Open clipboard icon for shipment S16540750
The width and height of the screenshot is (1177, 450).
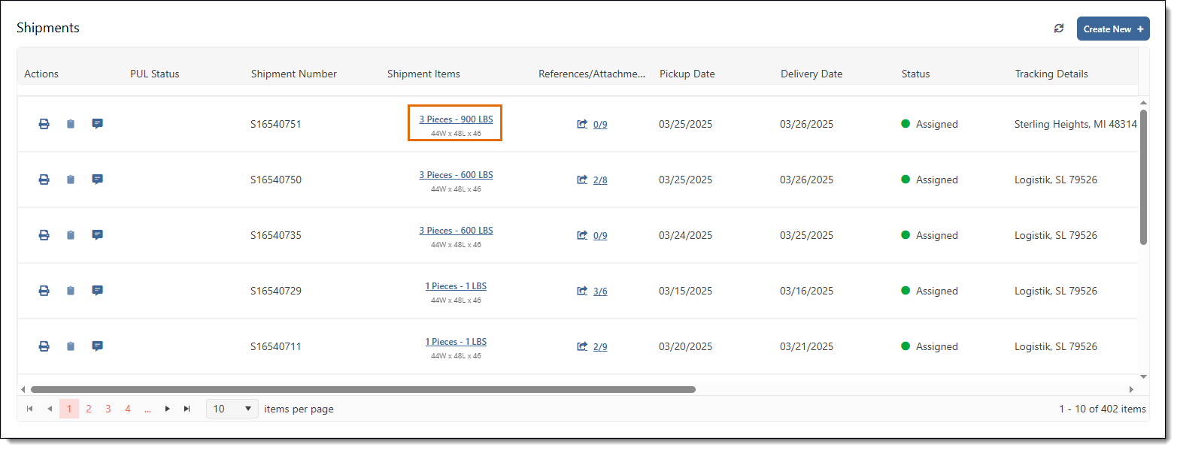tap(71, 180)
